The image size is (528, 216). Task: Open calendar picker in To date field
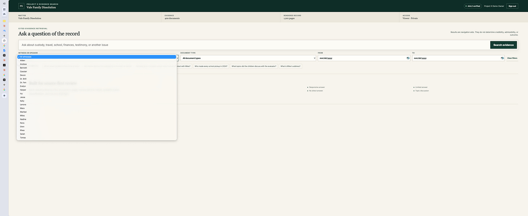click(x=502, y=58)
